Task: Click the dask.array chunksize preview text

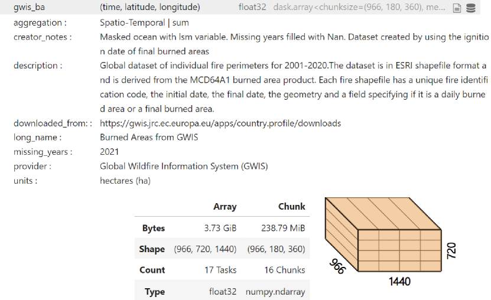Action: [360, 8]
